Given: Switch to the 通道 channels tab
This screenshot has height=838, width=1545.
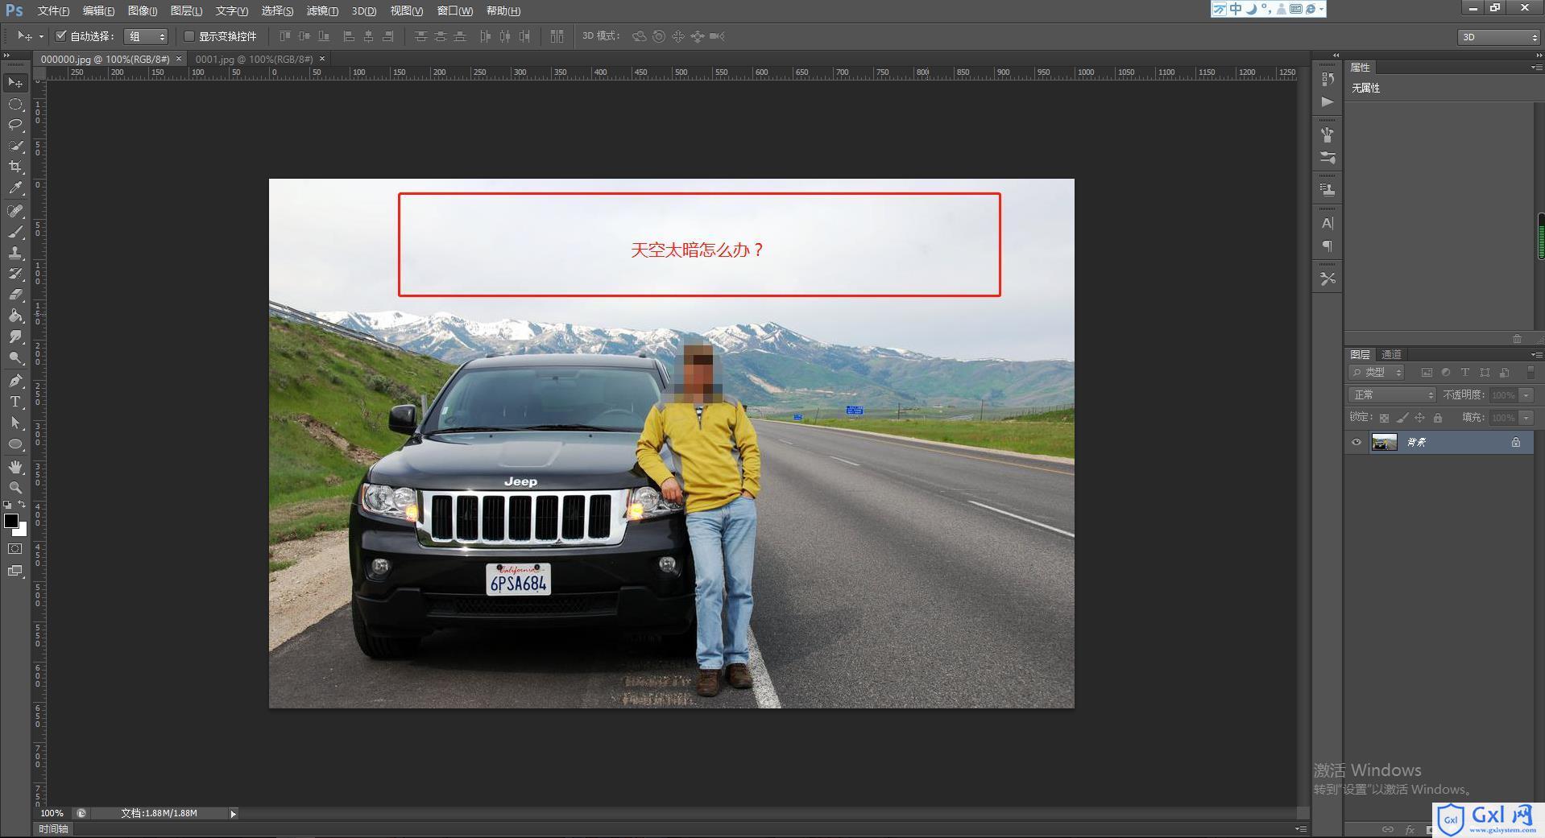Looking at the screenshot, I should (x=1392, y=354).
